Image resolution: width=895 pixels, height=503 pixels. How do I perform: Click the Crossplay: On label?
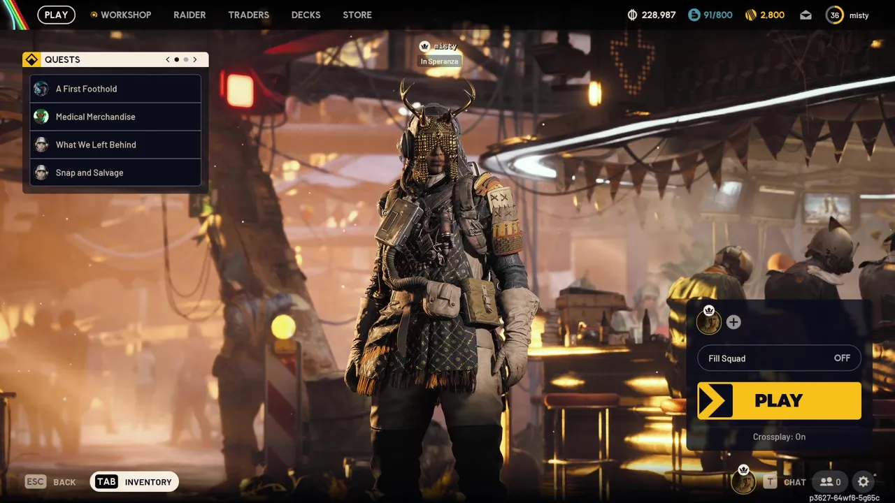[779, 437]
